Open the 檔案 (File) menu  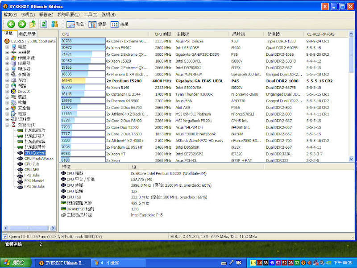tap(10, 15)
